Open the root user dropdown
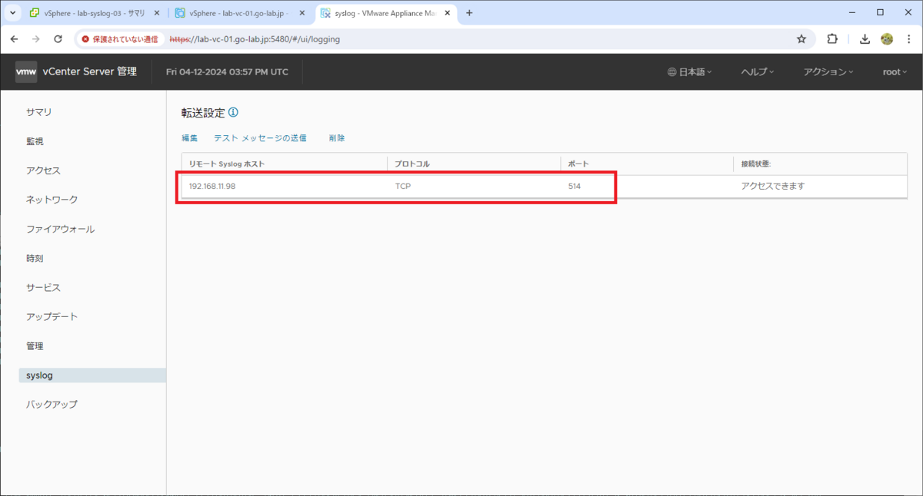The image size is (923, 496). pos(895,71)
